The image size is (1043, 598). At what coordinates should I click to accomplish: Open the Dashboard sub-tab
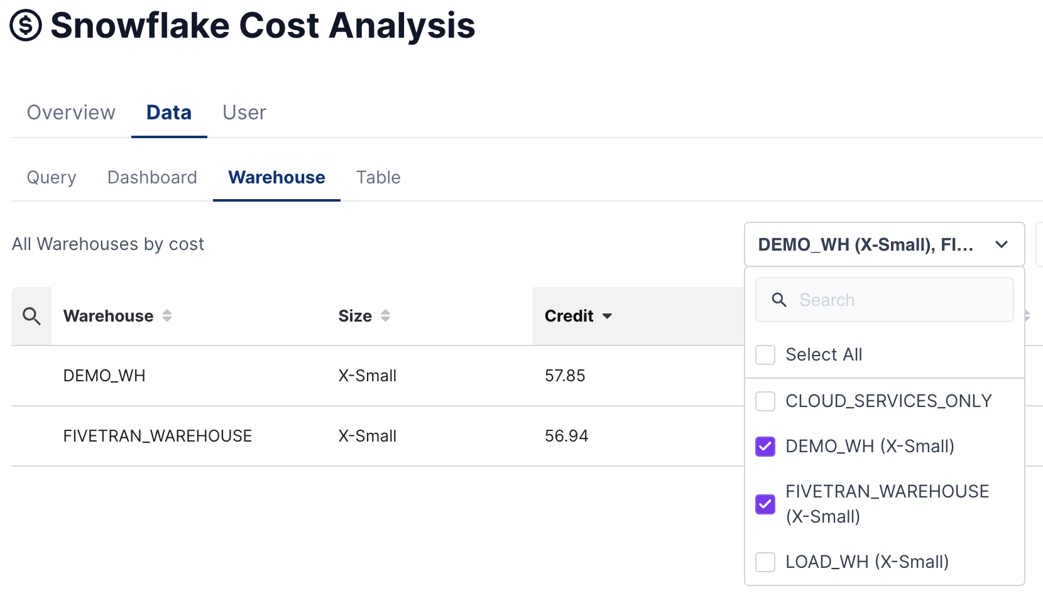point(152,178)
